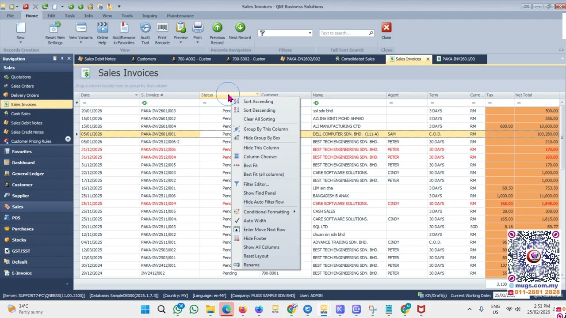Viewport: 566px width, 318px height.
Task: Click the Preview clipboard icon
Action: [x=180, y=28]
